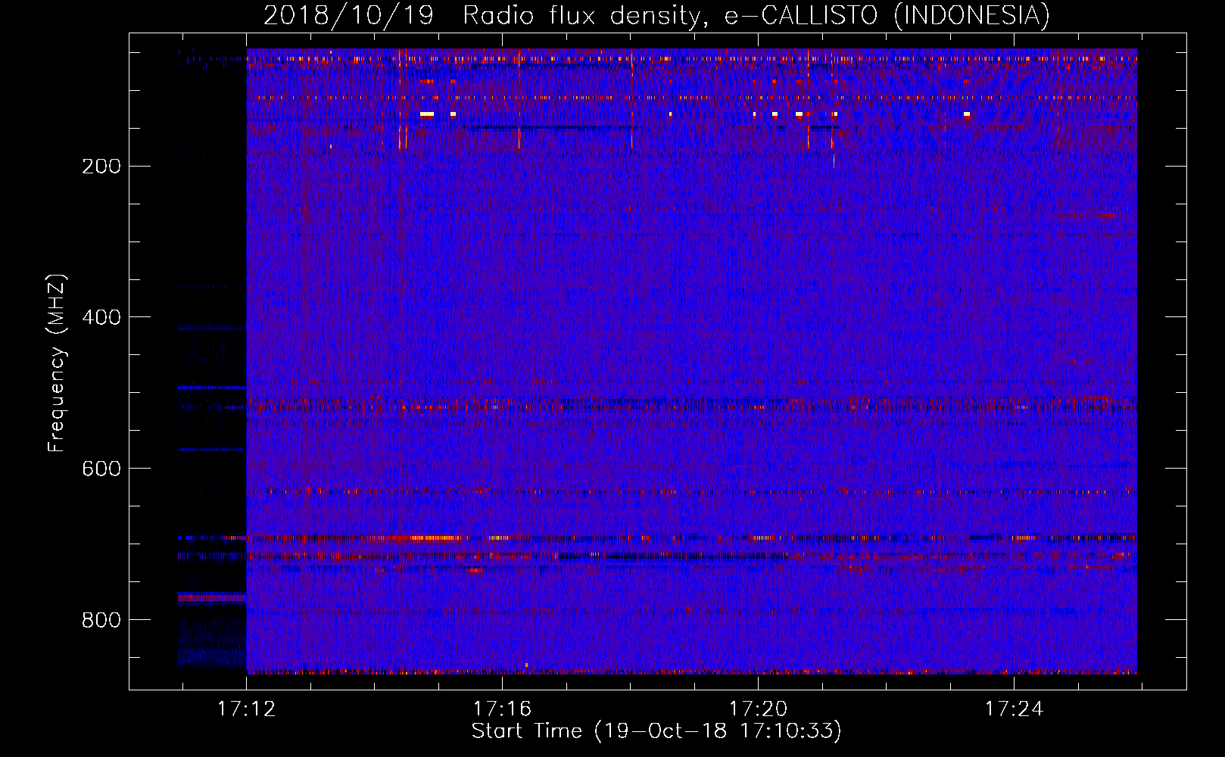Screen dimensions: 1225x757
Task: Select the 600 frequency tick label
Action: click(x=101, y=469)
